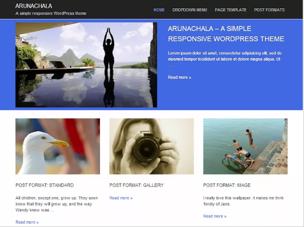
Task: Click the Wendy excerpt in the Standard post
Action: (56, 204)
